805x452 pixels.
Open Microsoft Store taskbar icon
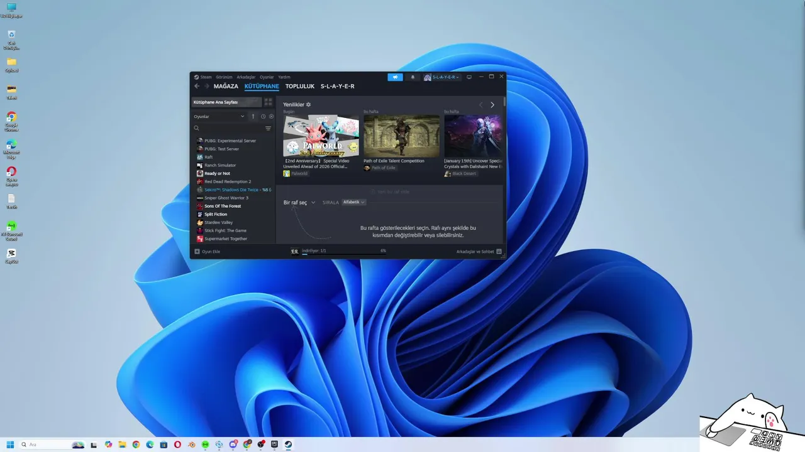click(164, 444)
